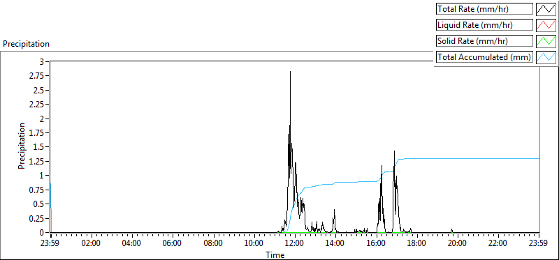Click the 10:00 time axis label
The image size is (559, 260).
point(254,244)
